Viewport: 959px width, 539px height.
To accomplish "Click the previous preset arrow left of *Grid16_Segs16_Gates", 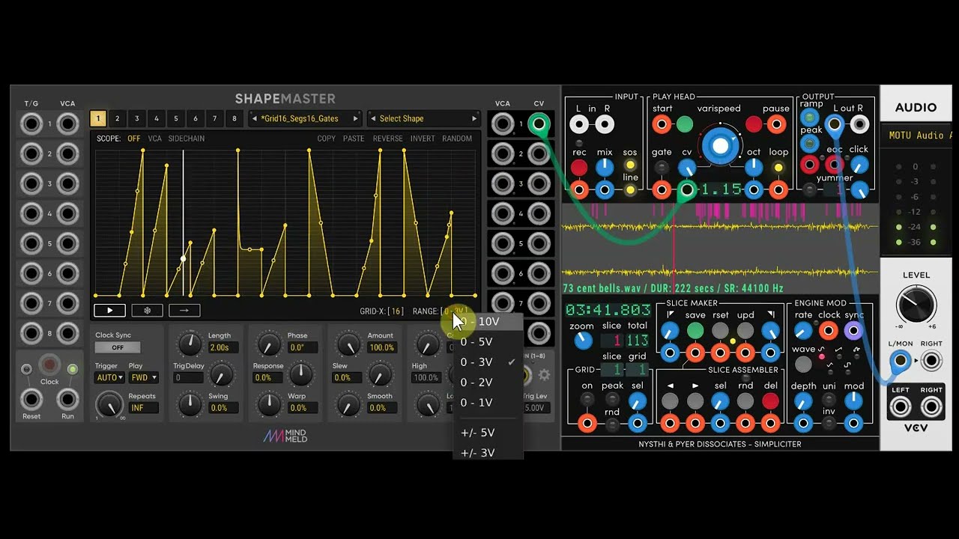I will [254, 118].
